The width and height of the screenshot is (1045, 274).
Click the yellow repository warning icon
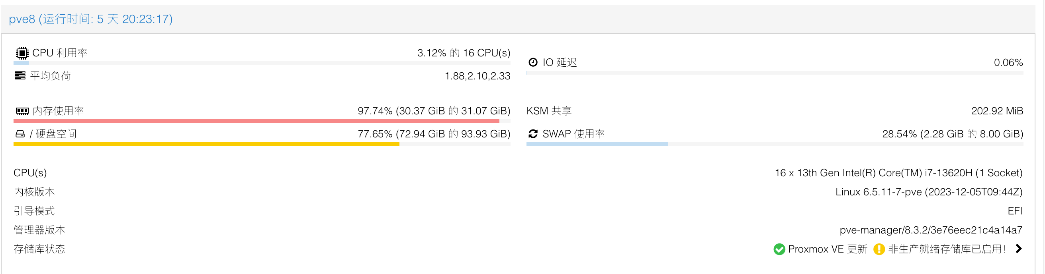[879, 249]
